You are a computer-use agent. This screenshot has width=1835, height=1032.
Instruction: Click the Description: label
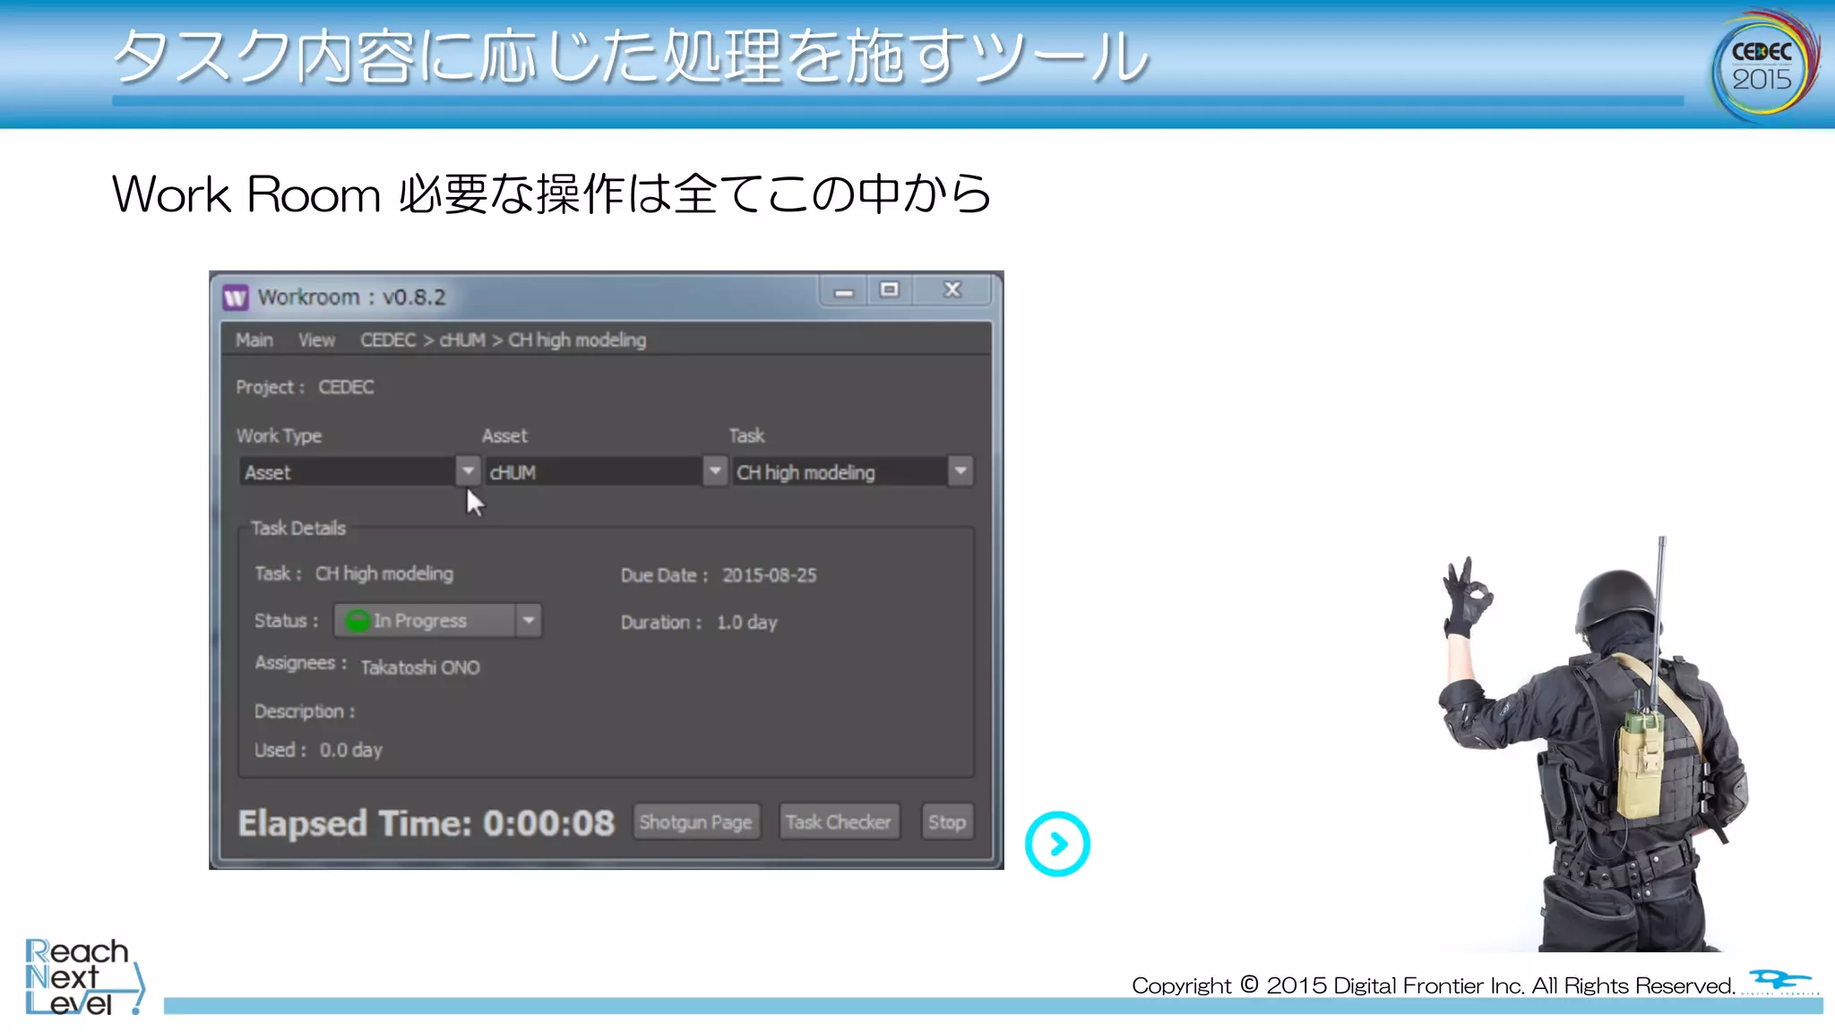pos(305,711)
